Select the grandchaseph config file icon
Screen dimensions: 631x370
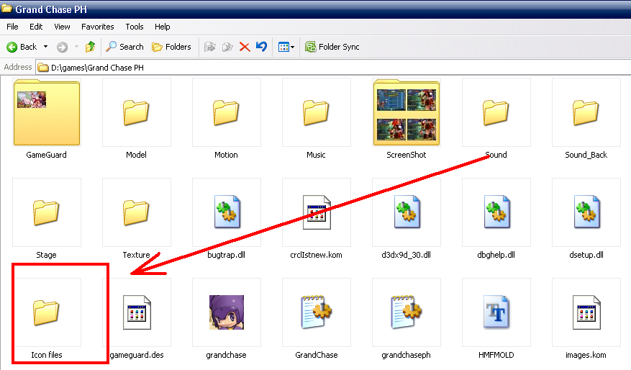pos(407,312)
